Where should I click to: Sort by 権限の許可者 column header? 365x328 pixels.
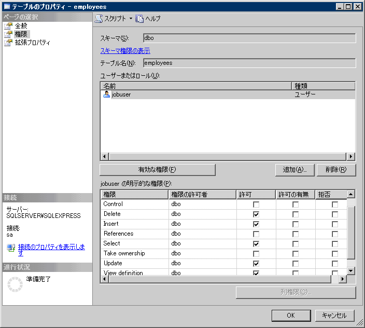coord(202,194)
